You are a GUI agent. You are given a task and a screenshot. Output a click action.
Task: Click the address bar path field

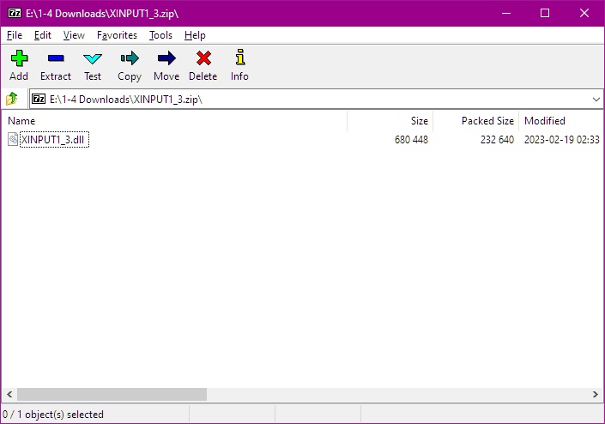(311, 100)
